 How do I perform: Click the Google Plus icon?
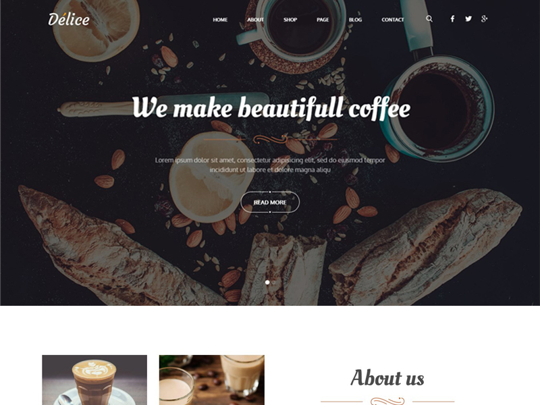[484, 19]
